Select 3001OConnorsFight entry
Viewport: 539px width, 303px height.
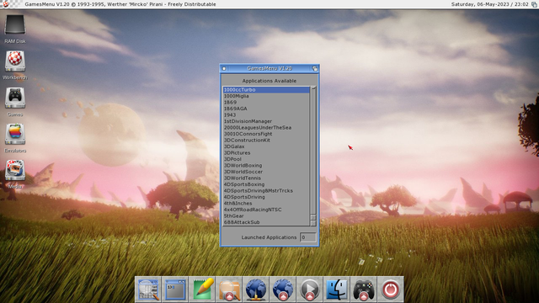(266, 134)
